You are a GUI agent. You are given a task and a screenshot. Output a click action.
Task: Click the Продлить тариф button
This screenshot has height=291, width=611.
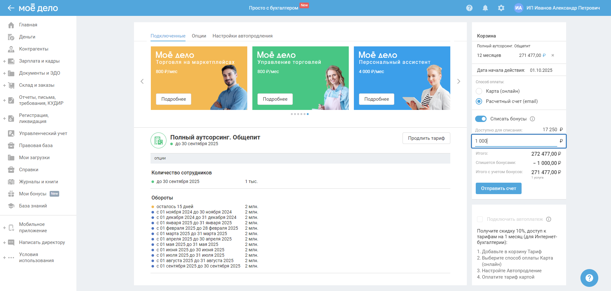click(426, 138)
